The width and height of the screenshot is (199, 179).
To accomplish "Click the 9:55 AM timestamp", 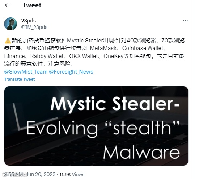I will (14, 174).
